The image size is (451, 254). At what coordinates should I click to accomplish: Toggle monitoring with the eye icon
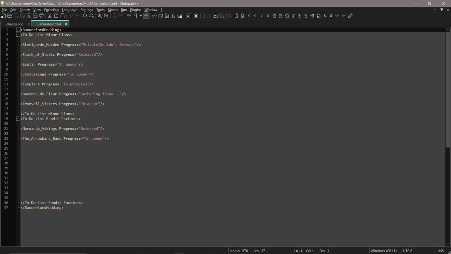[x=188, y=16]
